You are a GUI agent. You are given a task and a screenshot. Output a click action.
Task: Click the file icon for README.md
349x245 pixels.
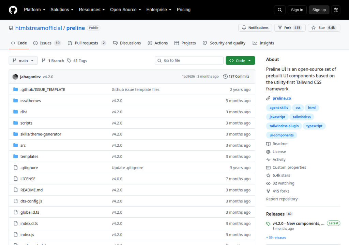click(16, 190)
